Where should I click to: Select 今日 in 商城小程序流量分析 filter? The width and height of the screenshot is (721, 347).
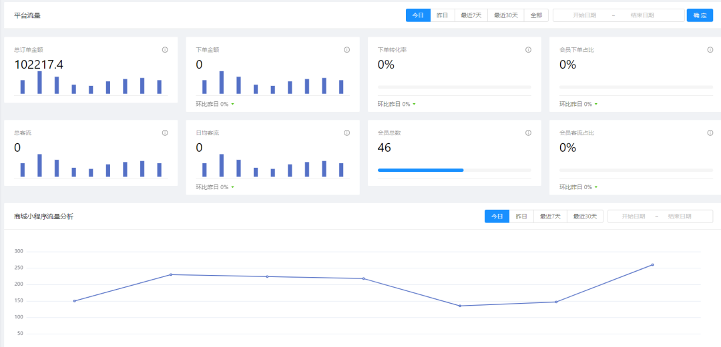(x=497, y=216)
